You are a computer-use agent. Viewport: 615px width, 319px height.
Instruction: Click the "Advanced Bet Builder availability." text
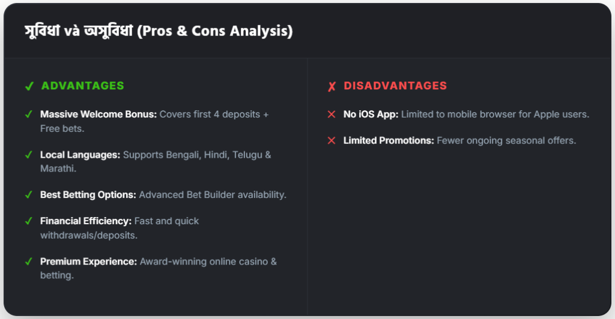(x=213, y=195)
